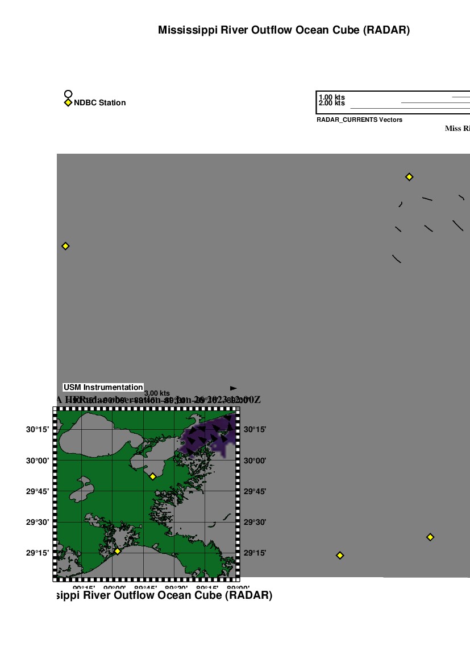The height and width of the screenshot is (666, 470).
Task: Click the white circle legend symbol above NDBC Station
Action: click(68, 94)
